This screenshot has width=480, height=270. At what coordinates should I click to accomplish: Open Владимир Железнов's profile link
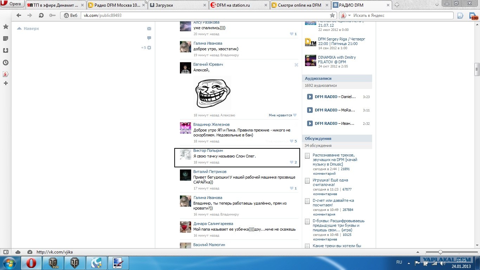pos(211,124)
